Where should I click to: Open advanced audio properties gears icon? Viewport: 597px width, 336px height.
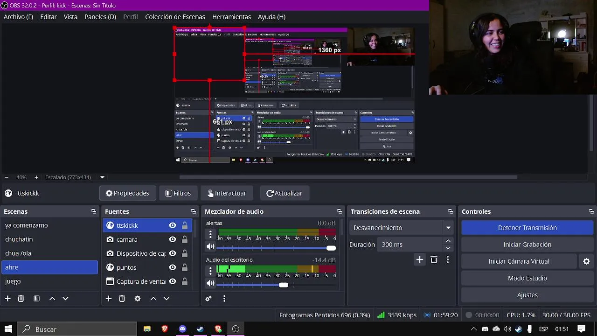click(x=208, y=299)
